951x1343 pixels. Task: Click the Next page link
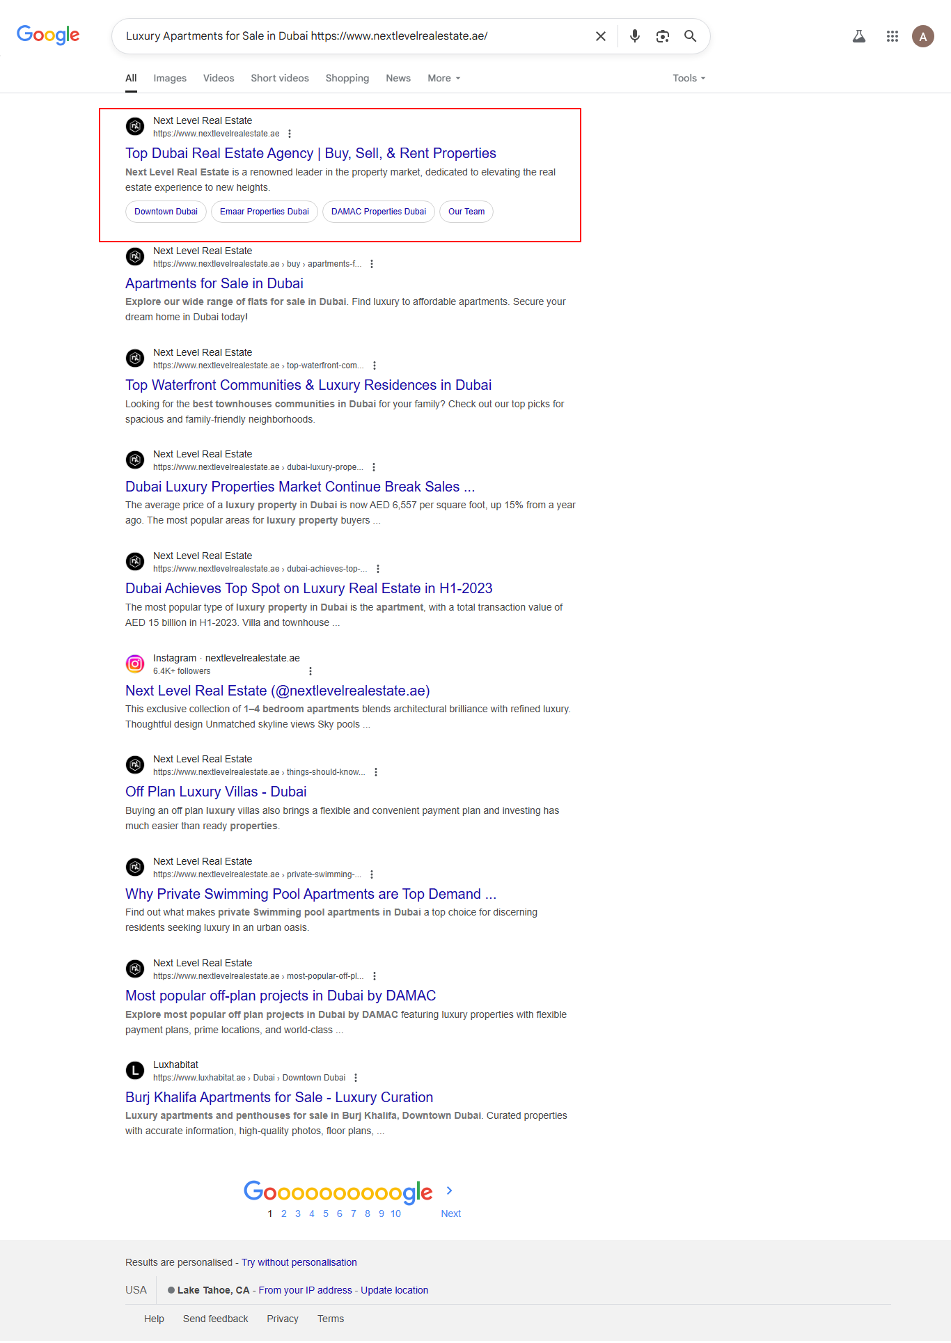[x=451, y=1214]
